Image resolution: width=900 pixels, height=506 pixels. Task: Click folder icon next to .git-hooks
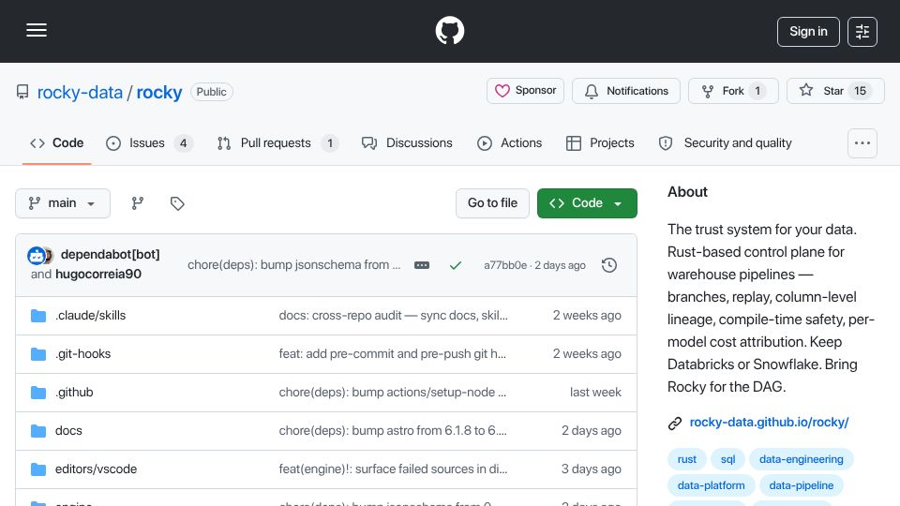coord(38,354)
